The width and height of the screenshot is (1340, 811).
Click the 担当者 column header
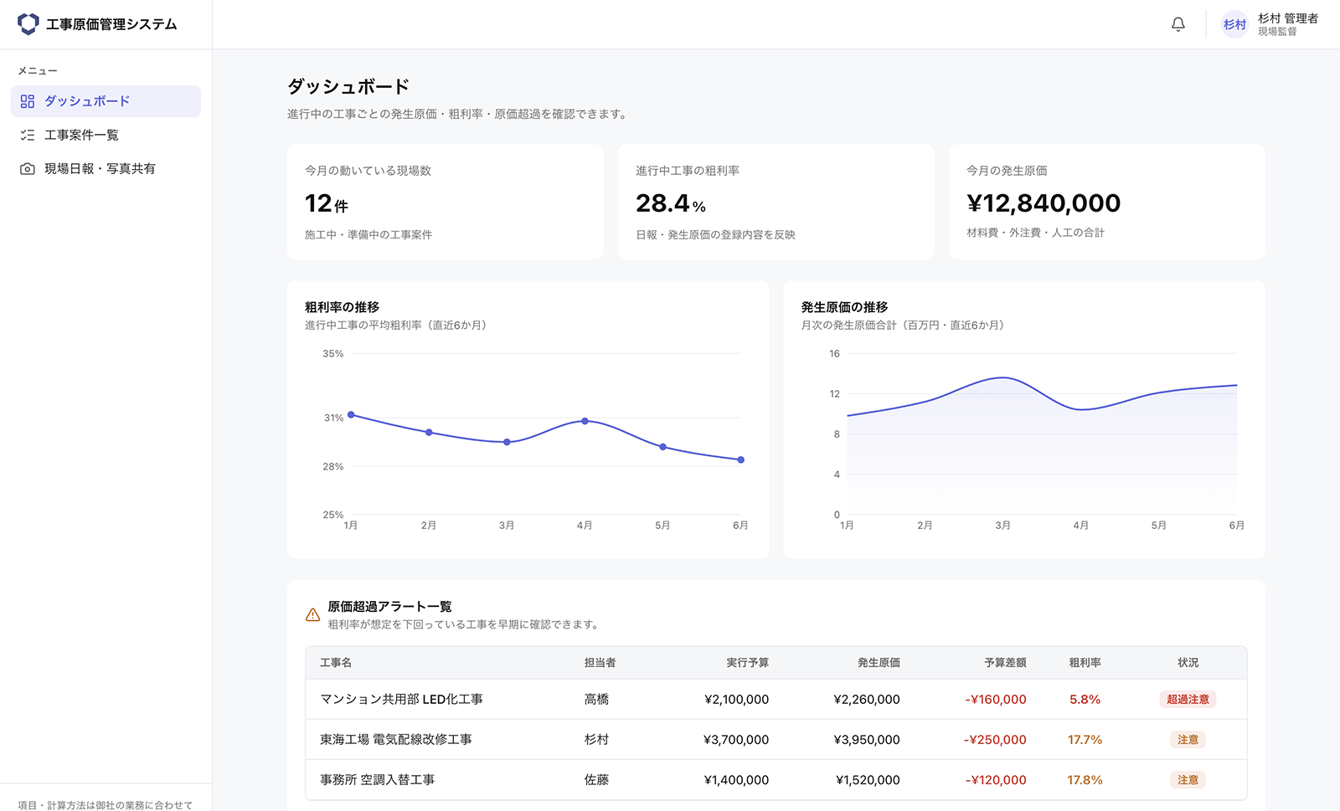click(600, 662)
